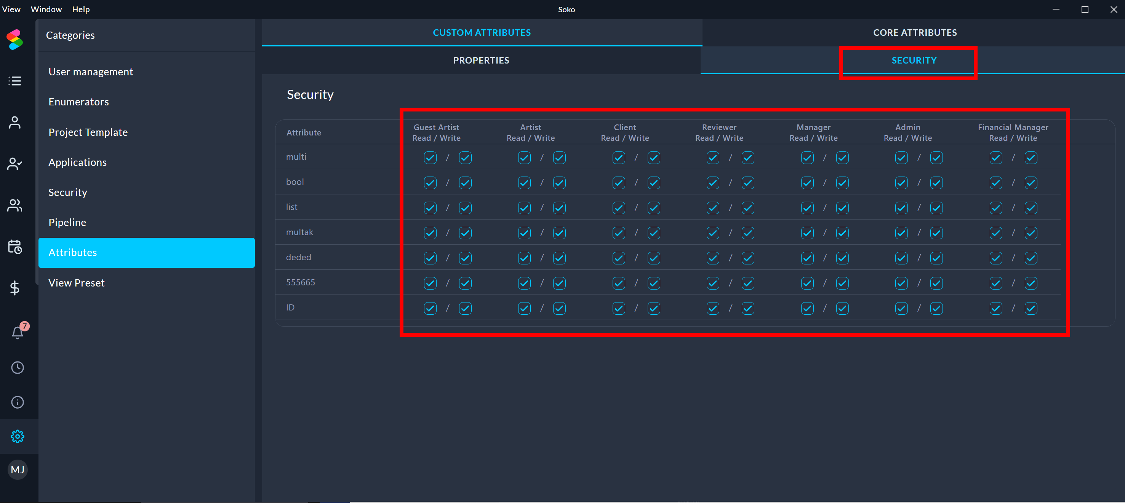1125x503 pixels.
Task: Click the dollar sign finance icon
Action: (15, 288)
